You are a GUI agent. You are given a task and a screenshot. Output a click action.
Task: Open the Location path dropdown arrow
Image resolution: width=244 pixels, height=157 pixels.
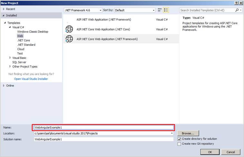pyautogui.click(x=172, y=133)
